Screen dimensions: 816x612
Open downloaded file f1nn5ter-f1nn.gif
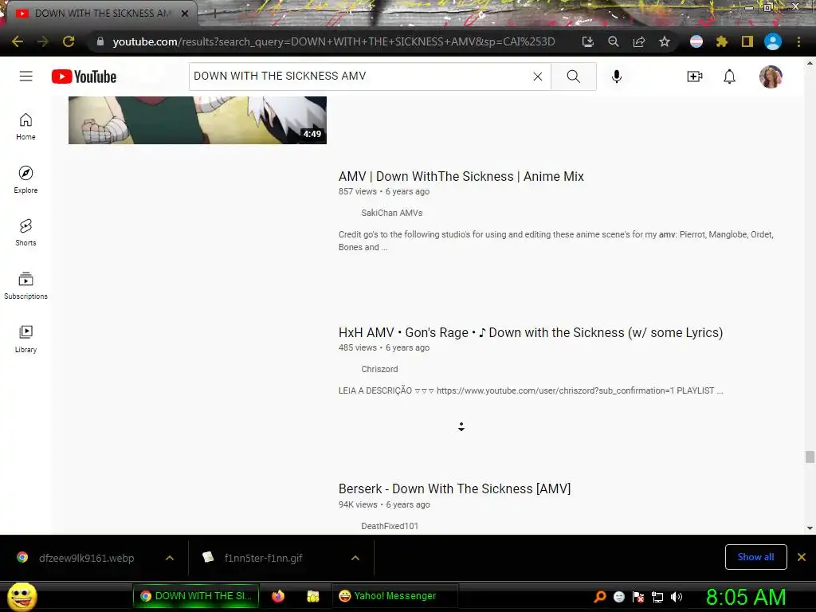[263, 558]
